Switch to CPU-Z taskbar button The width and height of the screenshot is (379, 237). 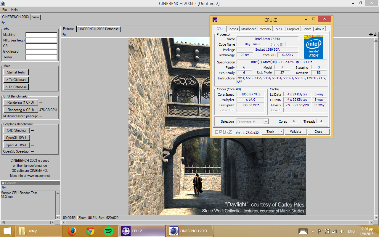(x=142, y=231)
